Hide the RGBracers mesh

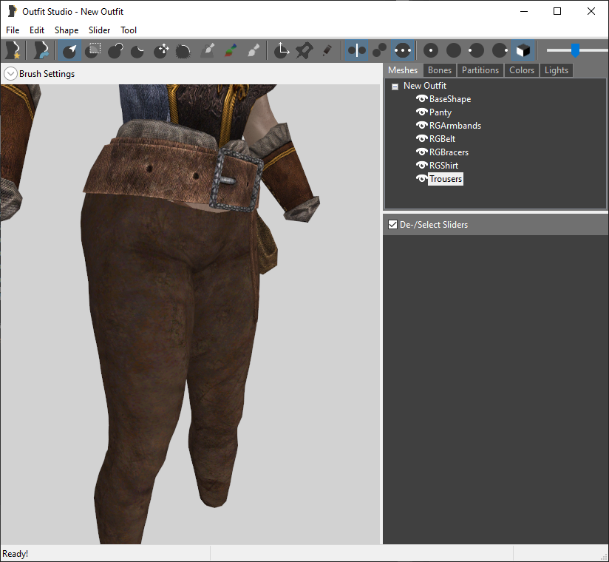coord(421,152)
